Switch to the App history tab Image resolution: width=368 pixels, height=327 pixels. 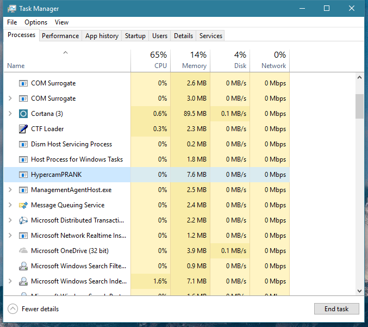point(102,36)
